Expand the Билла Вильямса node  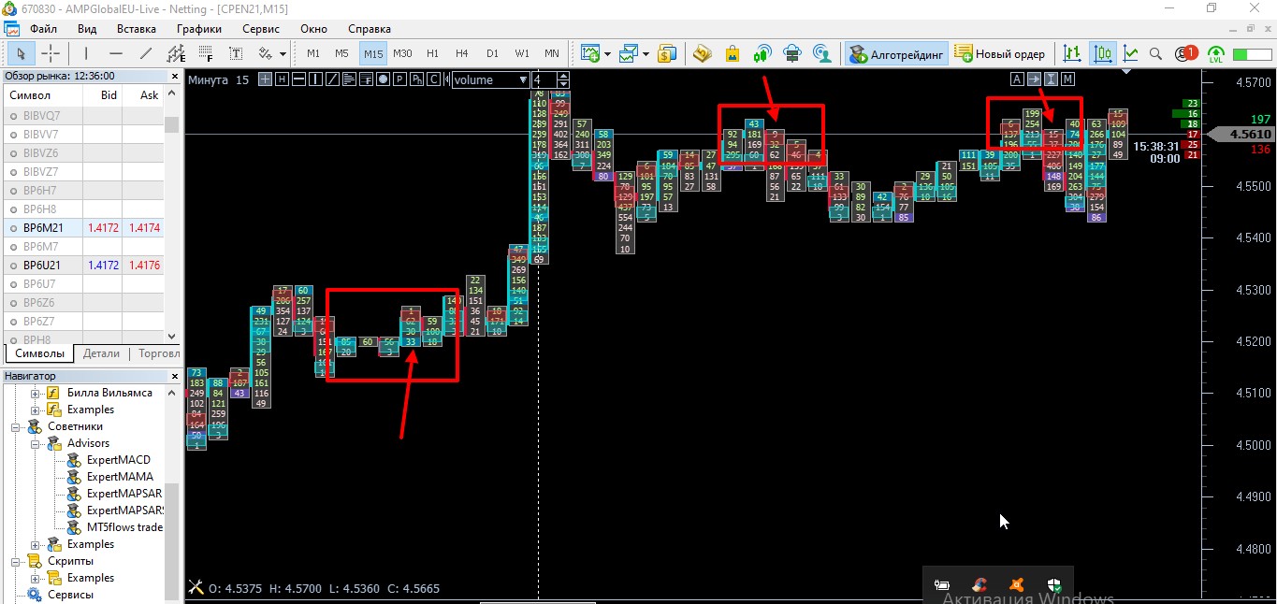[x=36, y=393]
